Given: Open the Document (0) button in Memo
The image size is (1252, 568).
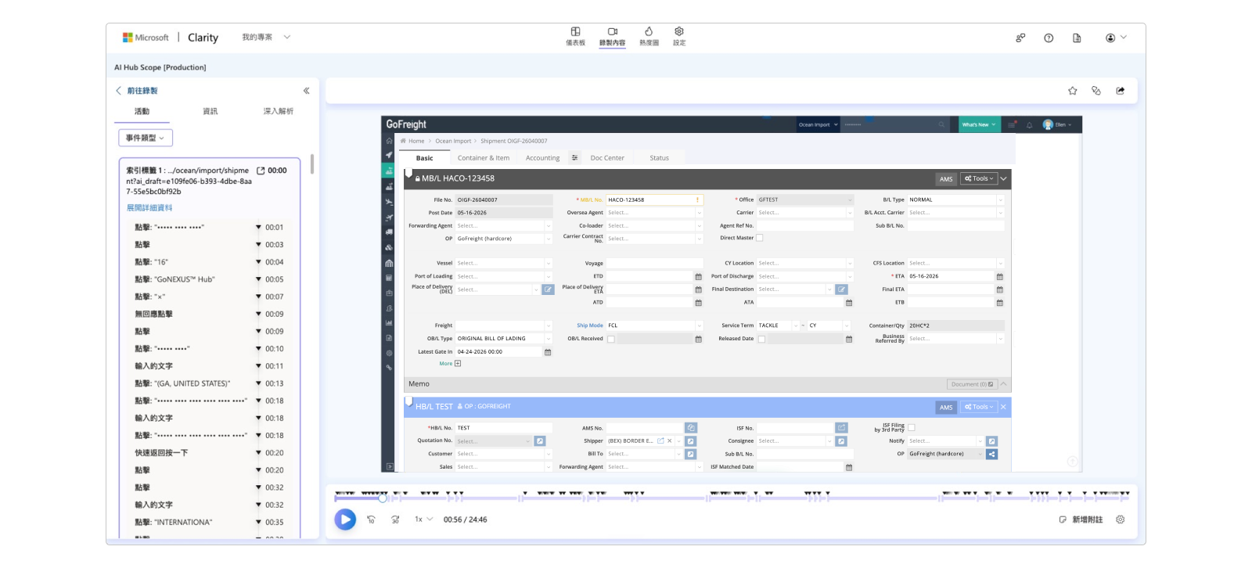Looking at the screenshot, I should [972, 384].
